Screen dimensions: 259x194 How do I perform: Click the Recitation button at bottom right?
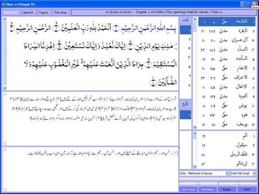[208, 189]
